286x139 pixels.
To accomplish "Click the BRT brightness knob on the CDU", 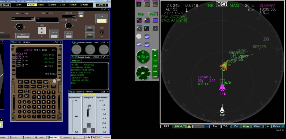I will click(54, 81).
